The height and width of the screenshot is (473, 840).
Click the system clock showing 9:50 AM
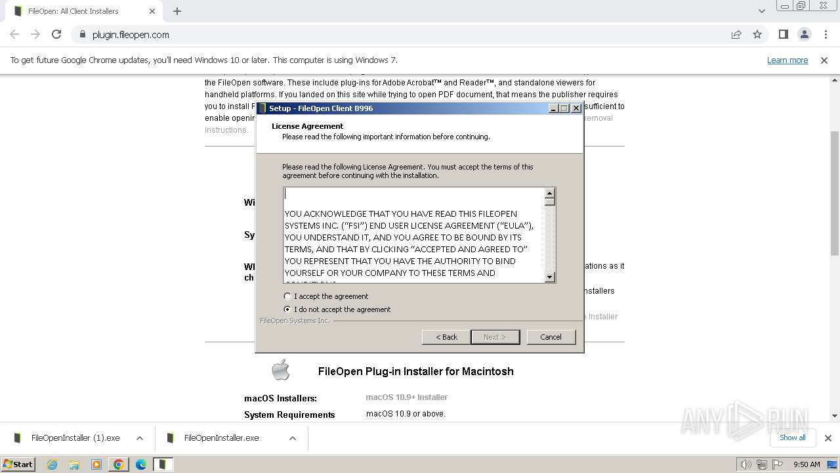[x=807, y=464]
